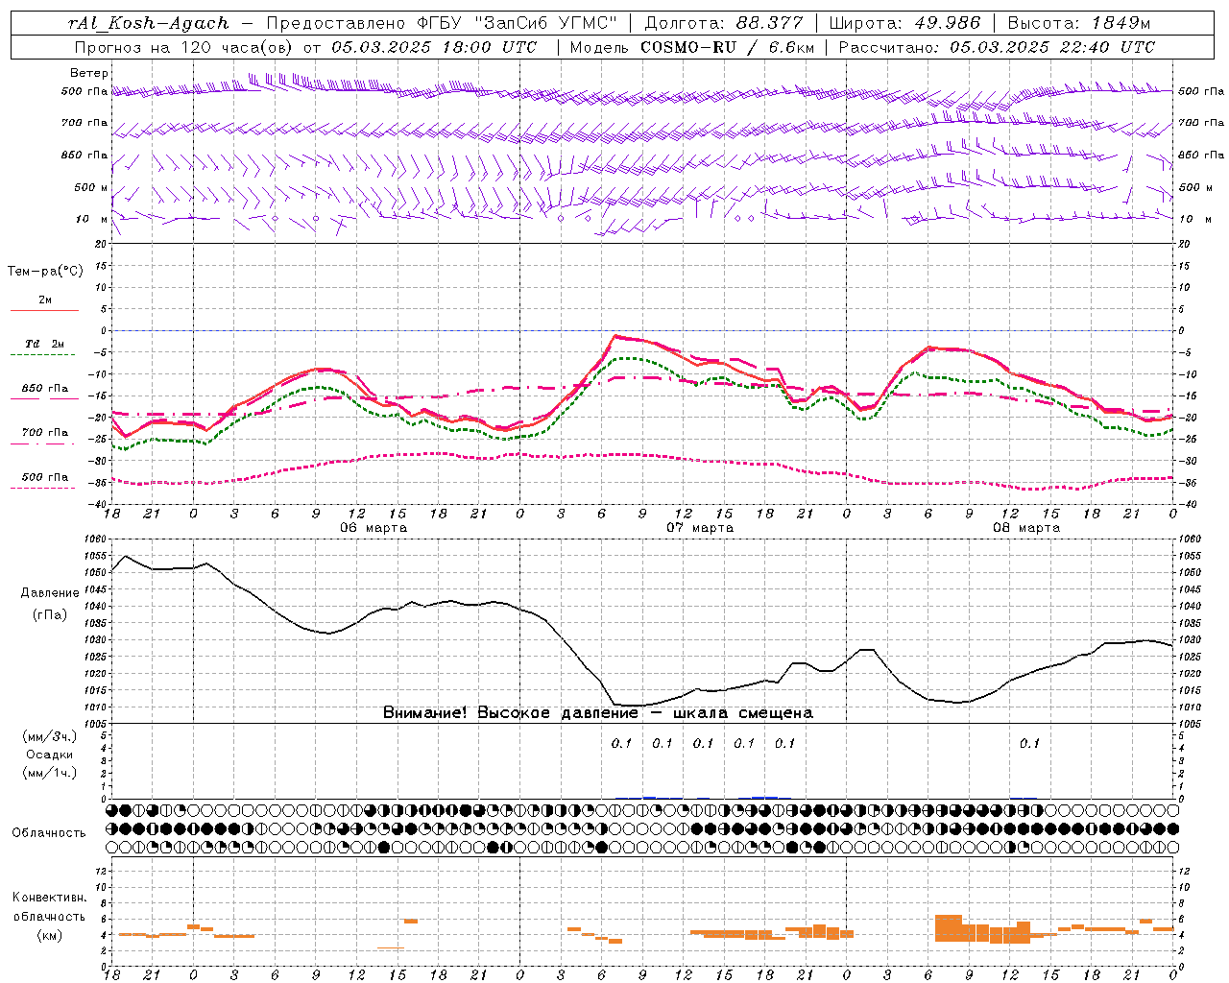Click the 07 марта date label

pyautogui.click(x=700, y=528)
